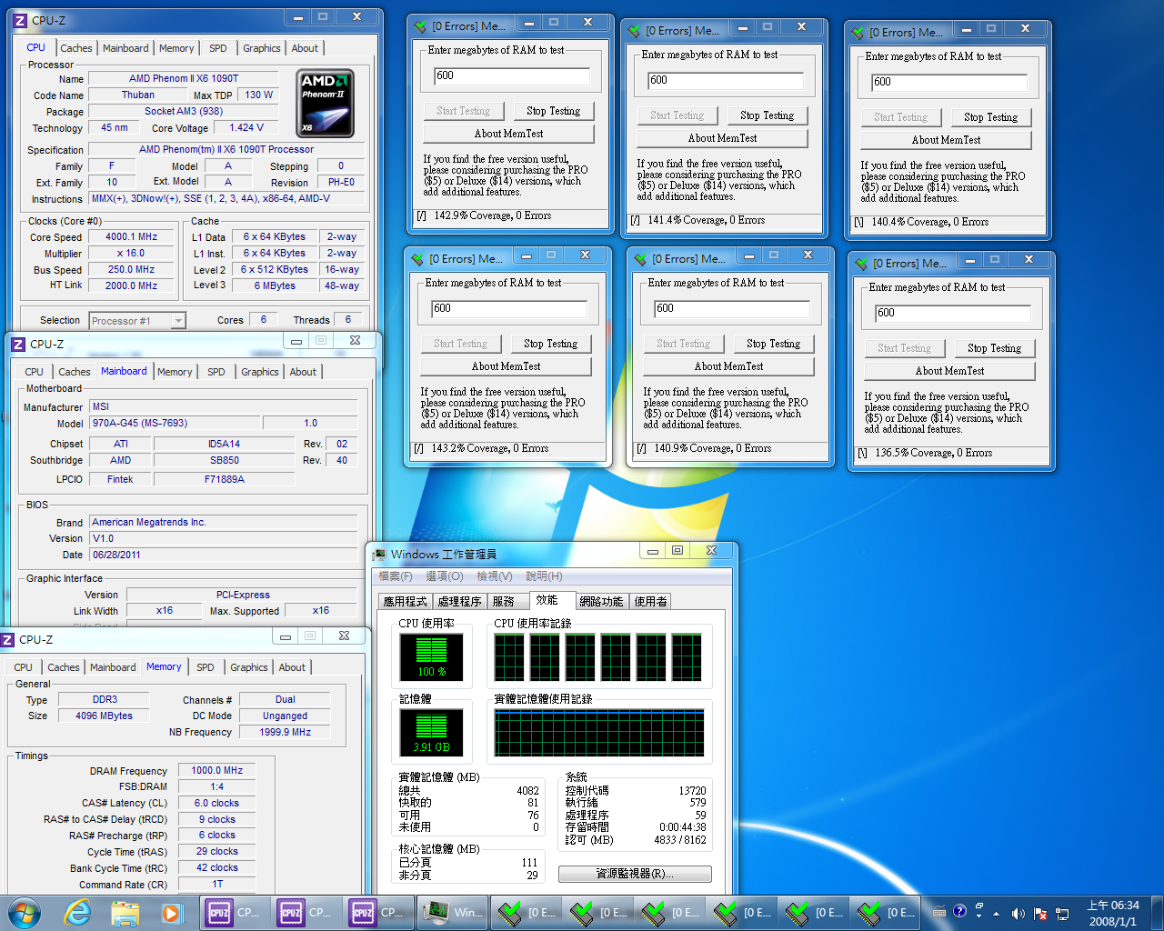
Task: Click the memory Size value 4096 MBytes
Action: 104,716
